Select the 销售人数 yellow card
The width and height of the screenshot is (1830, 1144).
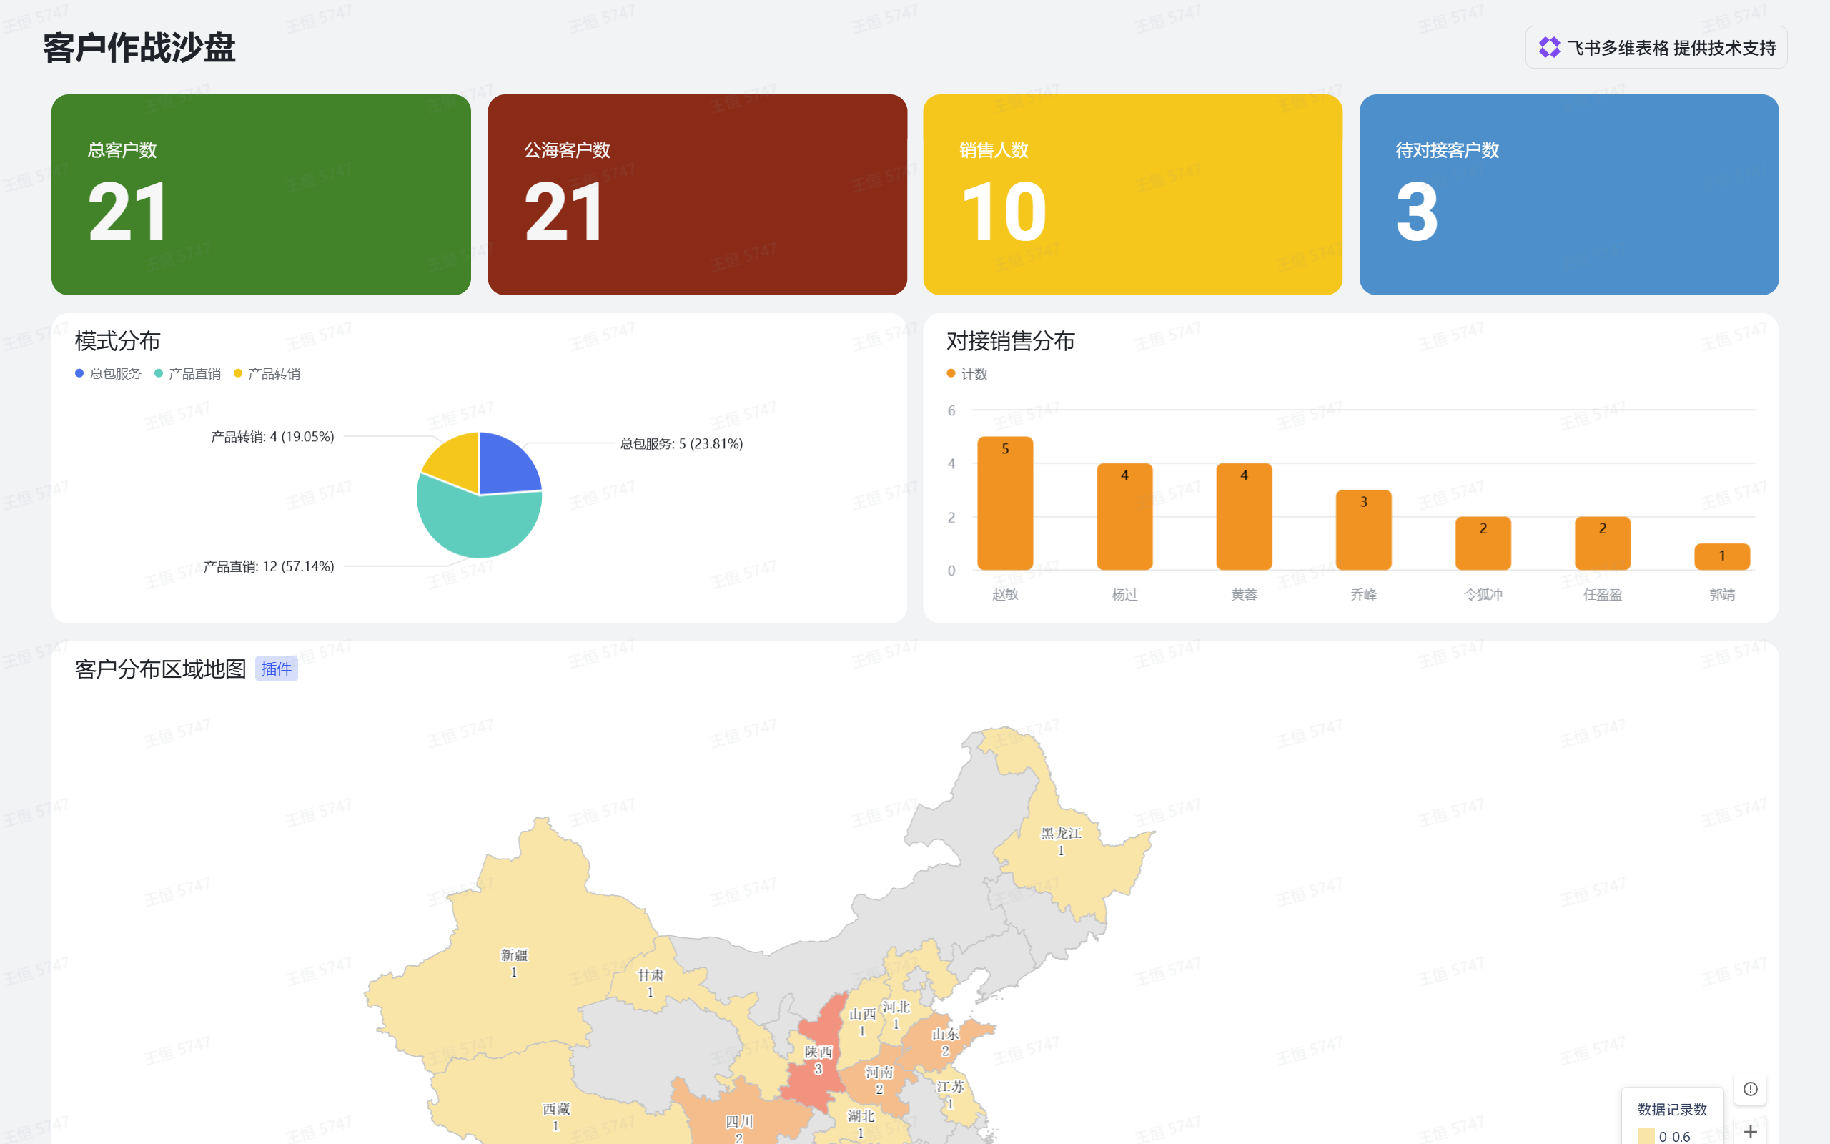point(1132,194)
